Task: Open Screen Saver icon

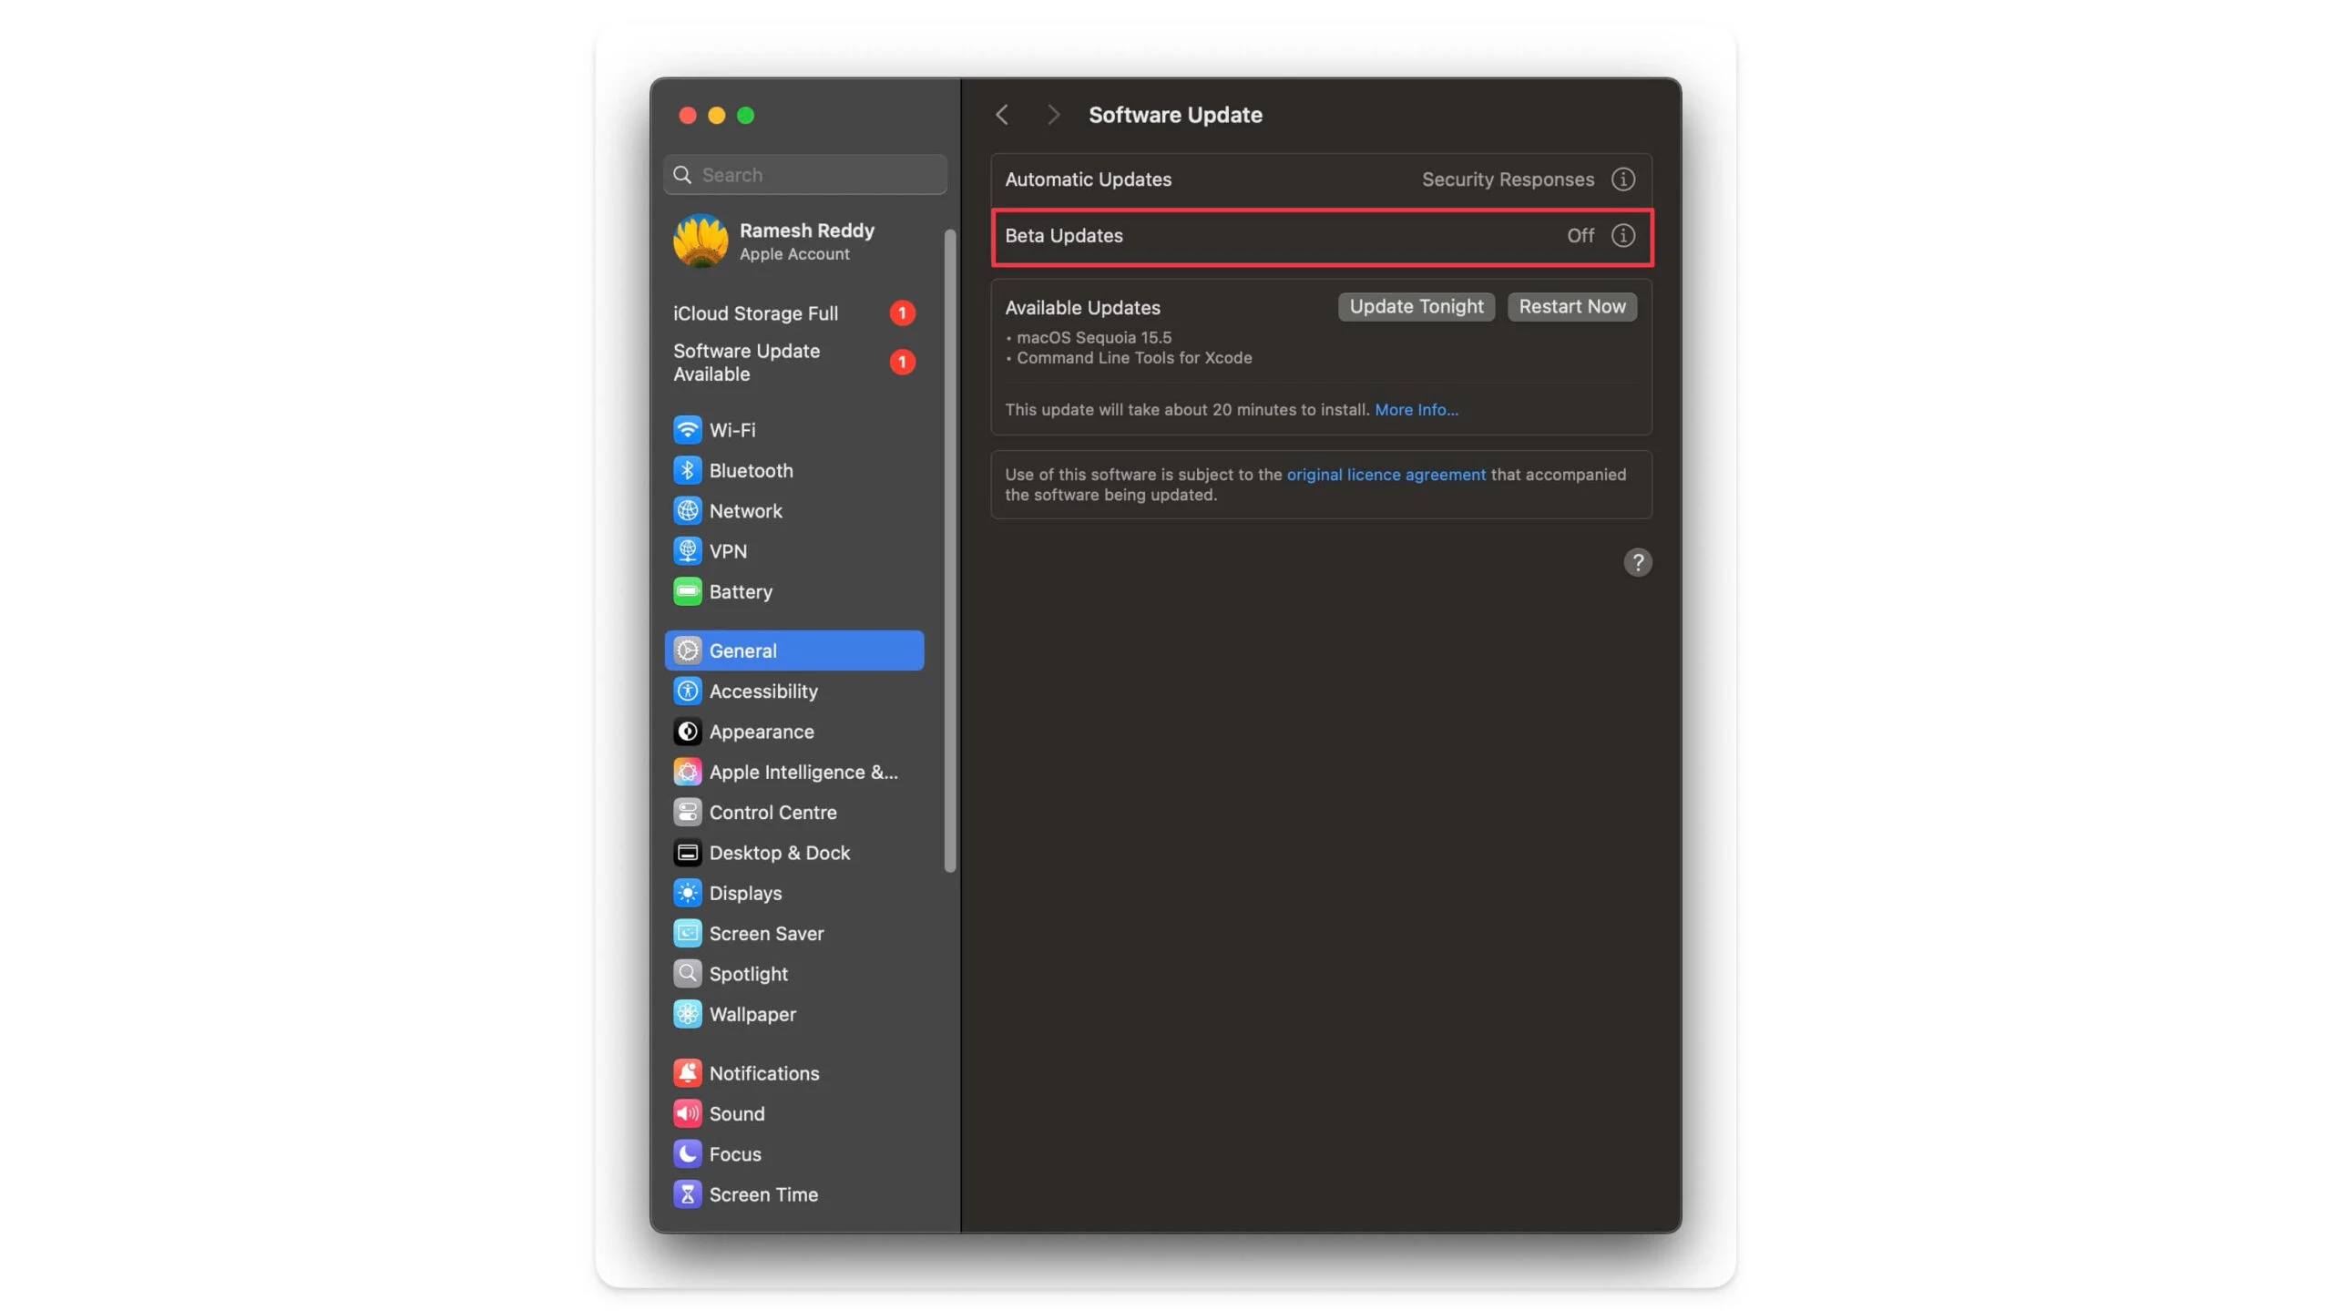Action: pos(687,933)
